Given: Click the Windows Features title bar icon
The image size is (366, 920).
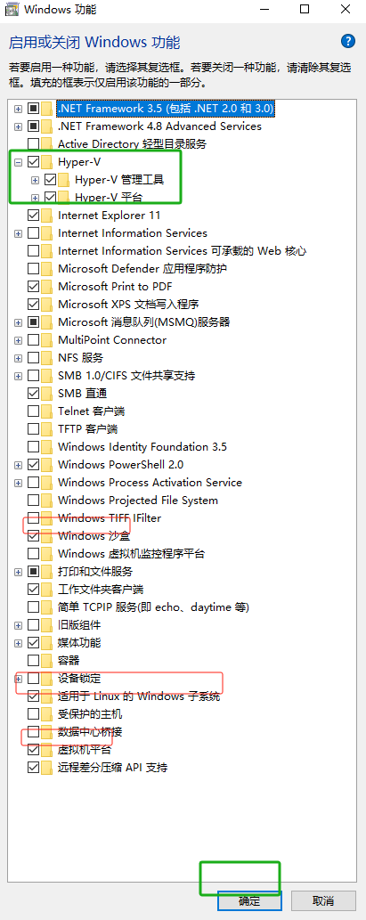Looking at the screenshot, I should (x=12, y=10).
